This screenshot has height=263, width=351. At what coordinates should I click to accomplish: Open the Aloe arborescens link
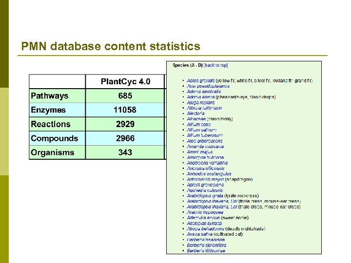pos(205,141)
